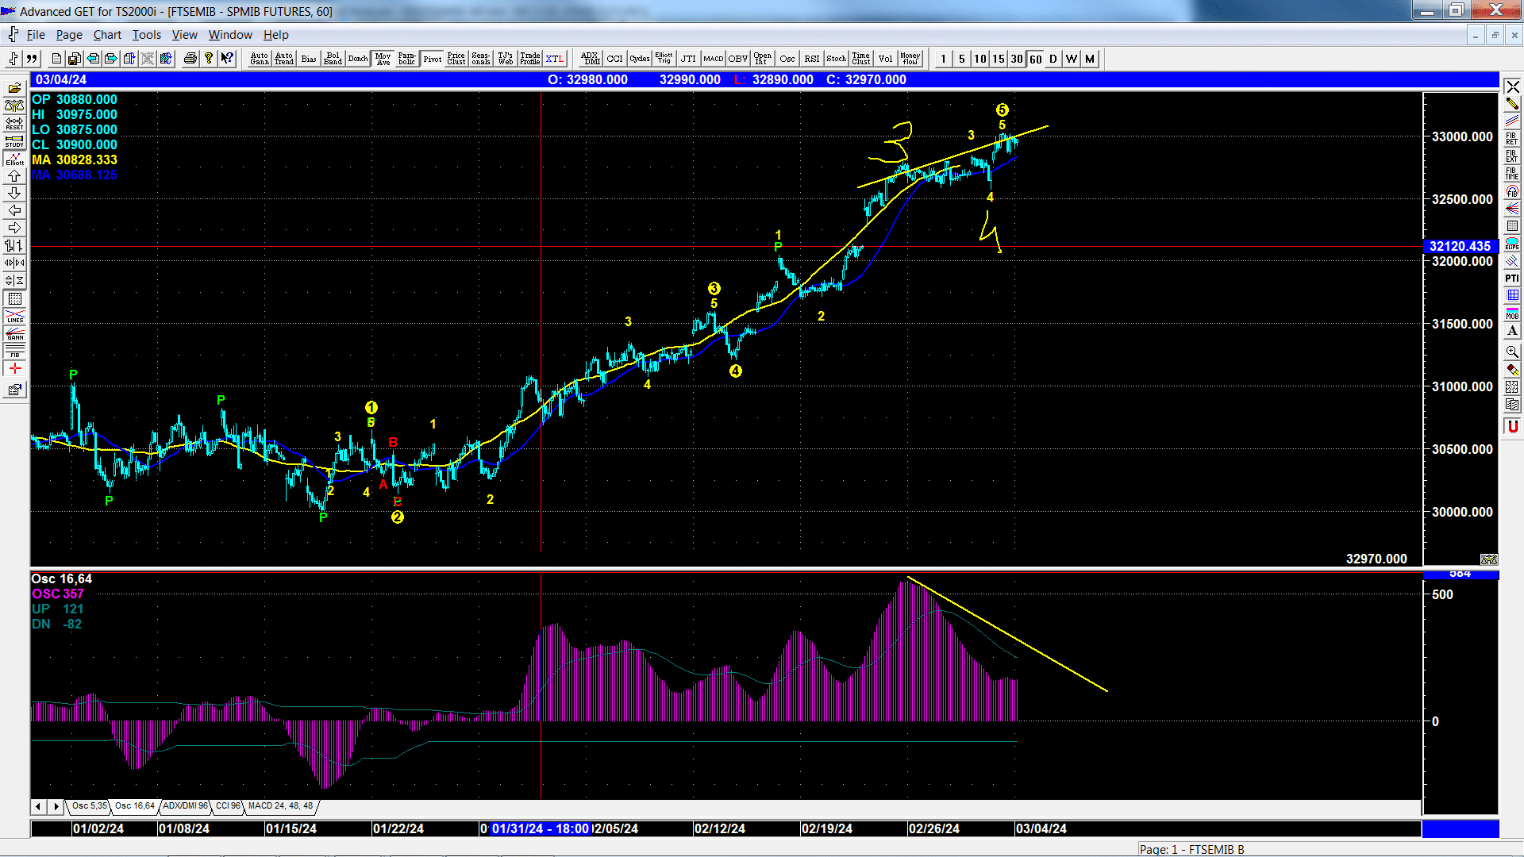Open the Chart menu
This screenshot has width=1524, height=857.
point(107,35)
